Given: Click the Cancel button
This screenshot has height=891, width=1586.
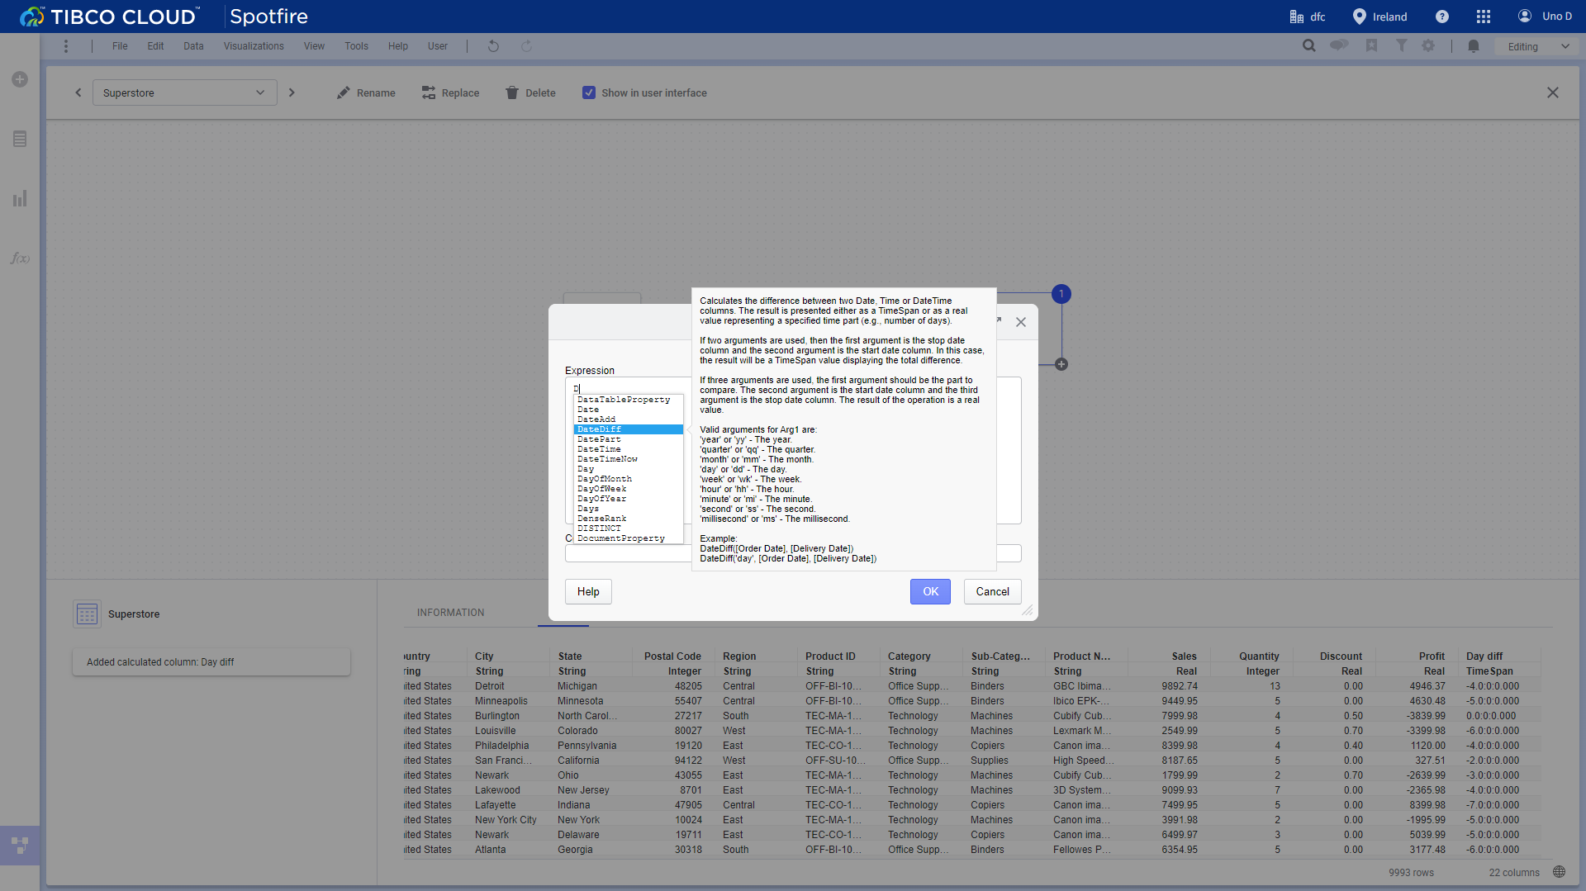Looking at the screenshot, I should [x=992, y=591].
